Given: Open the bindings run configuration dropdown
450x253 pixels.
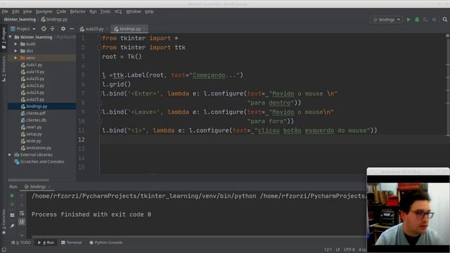Looking at the screenshot, I should pyautogui.click(x=386, y=20).
